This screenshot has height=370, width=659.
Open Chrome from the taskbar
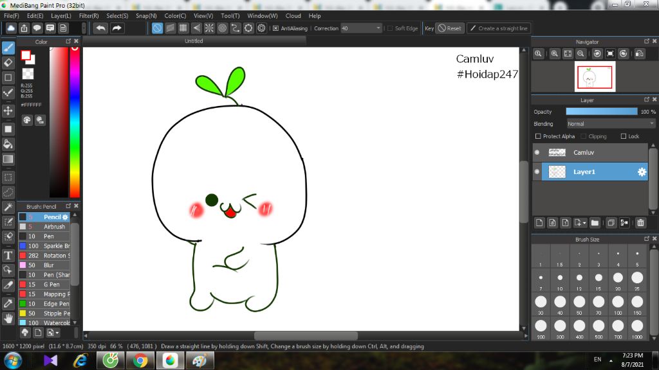[140, 361]
